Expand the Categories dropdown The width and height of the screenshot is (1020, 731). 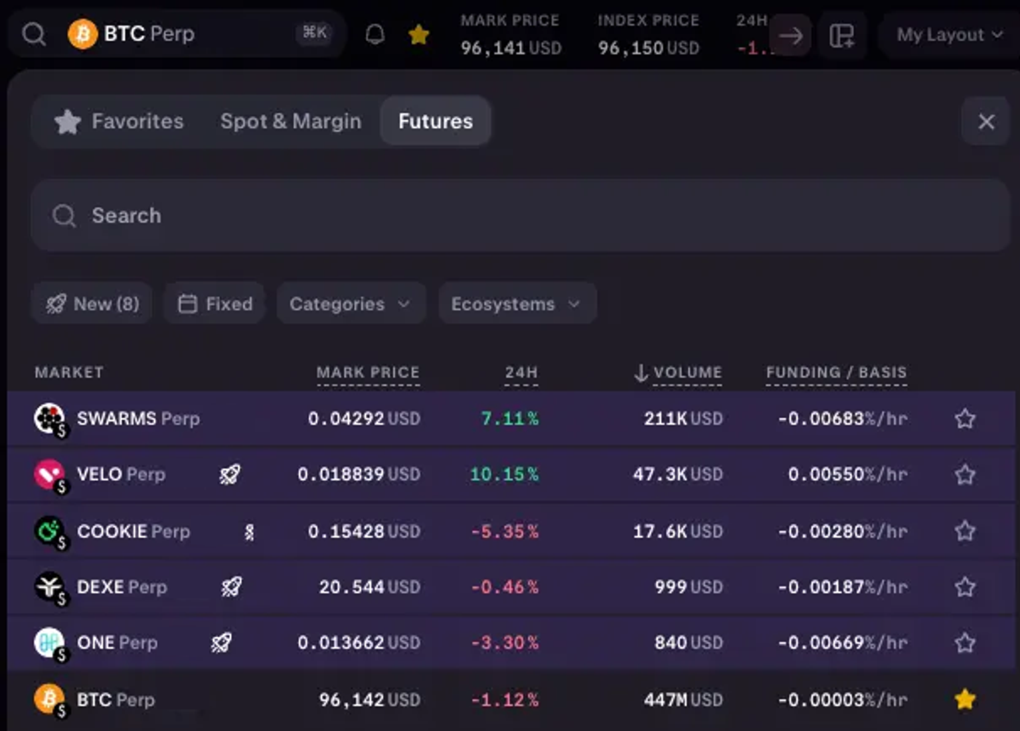point(350,304)
